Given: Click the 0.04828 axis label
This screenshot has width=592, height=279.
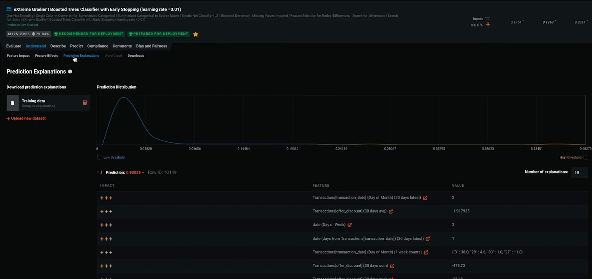Looking at the screenshot, I should tap(146, 149).
